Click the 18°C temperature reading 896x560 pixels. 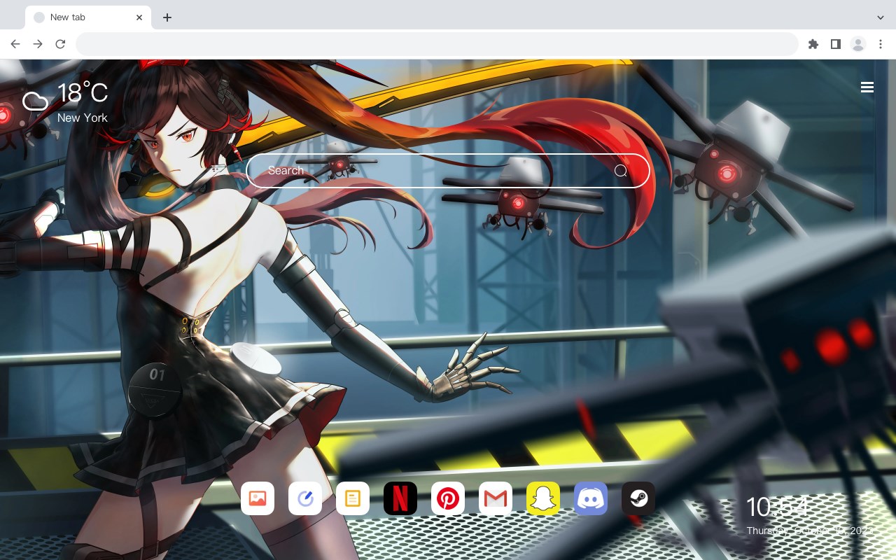(83, 93)
